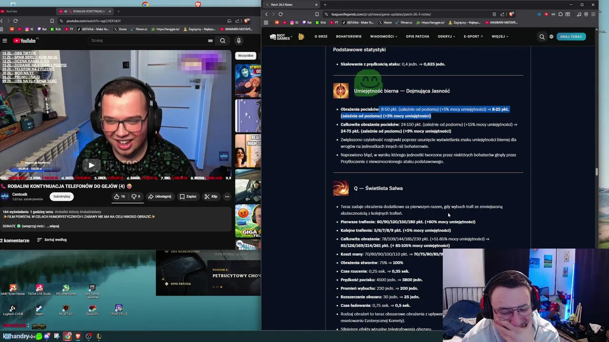Reload the League of Legends page
Screen dimensions: 609x342
click(x=281, y=14)
